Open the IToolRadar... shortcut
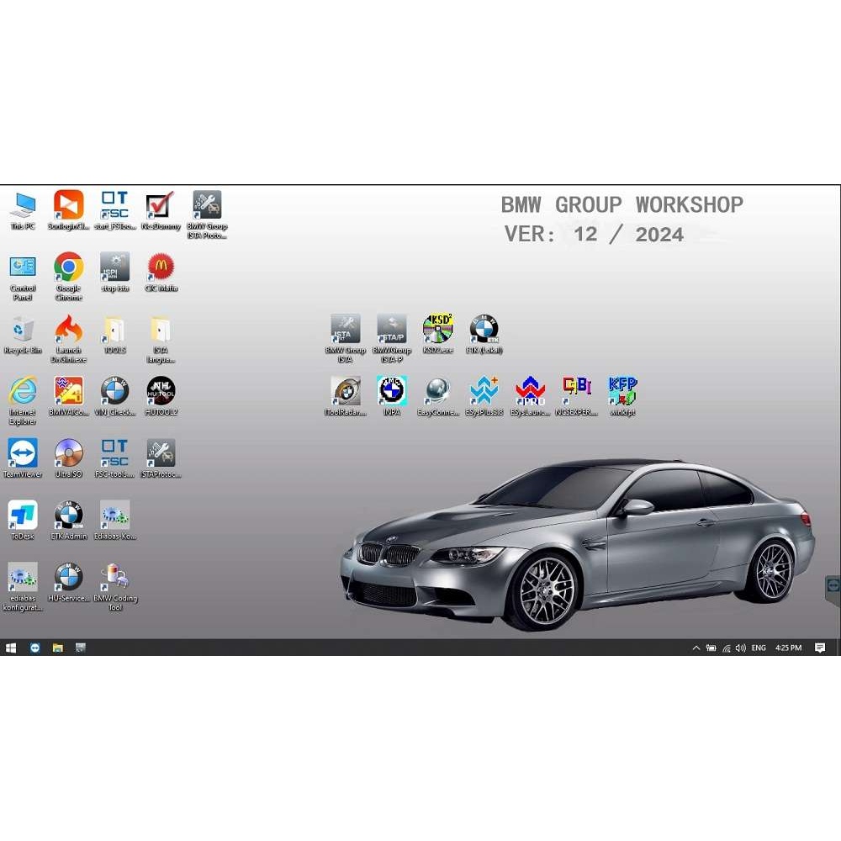This screenshot has width=841, height=841. click(346, 396)
